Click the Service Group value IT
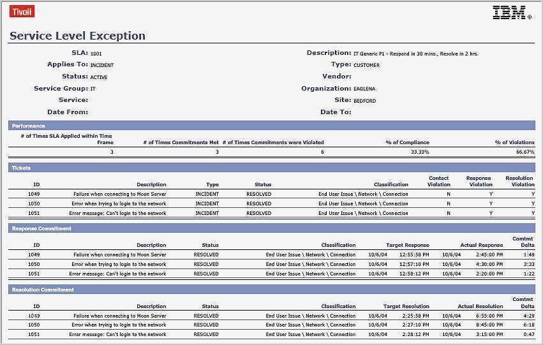 [93, 89]
